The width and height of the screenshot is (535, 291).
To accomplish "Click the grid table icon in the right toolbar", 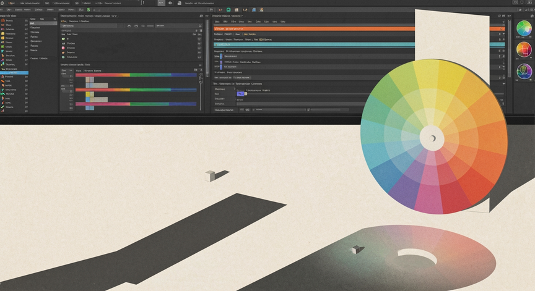I will click(237, 10).
